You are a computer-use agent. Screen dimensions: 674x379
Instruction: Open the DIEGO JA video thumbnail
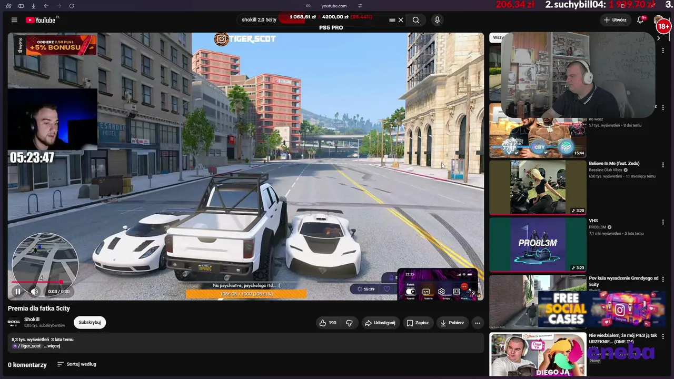(538, 355)
